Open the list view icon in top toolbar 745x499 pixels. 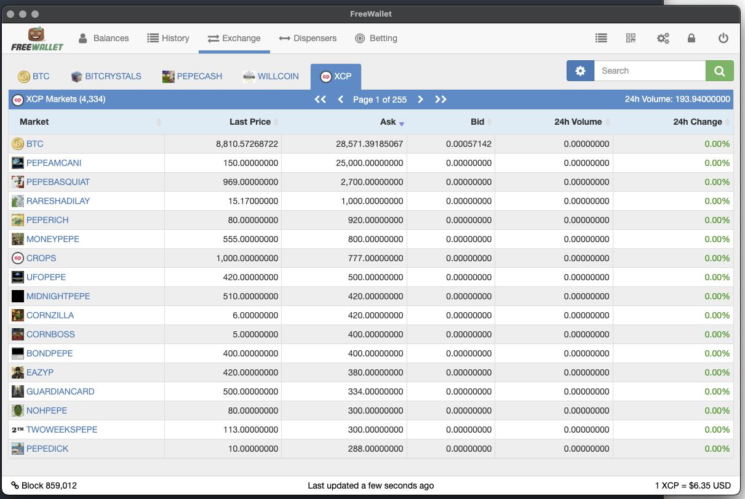pyautogui.click(x=601, y=38)
